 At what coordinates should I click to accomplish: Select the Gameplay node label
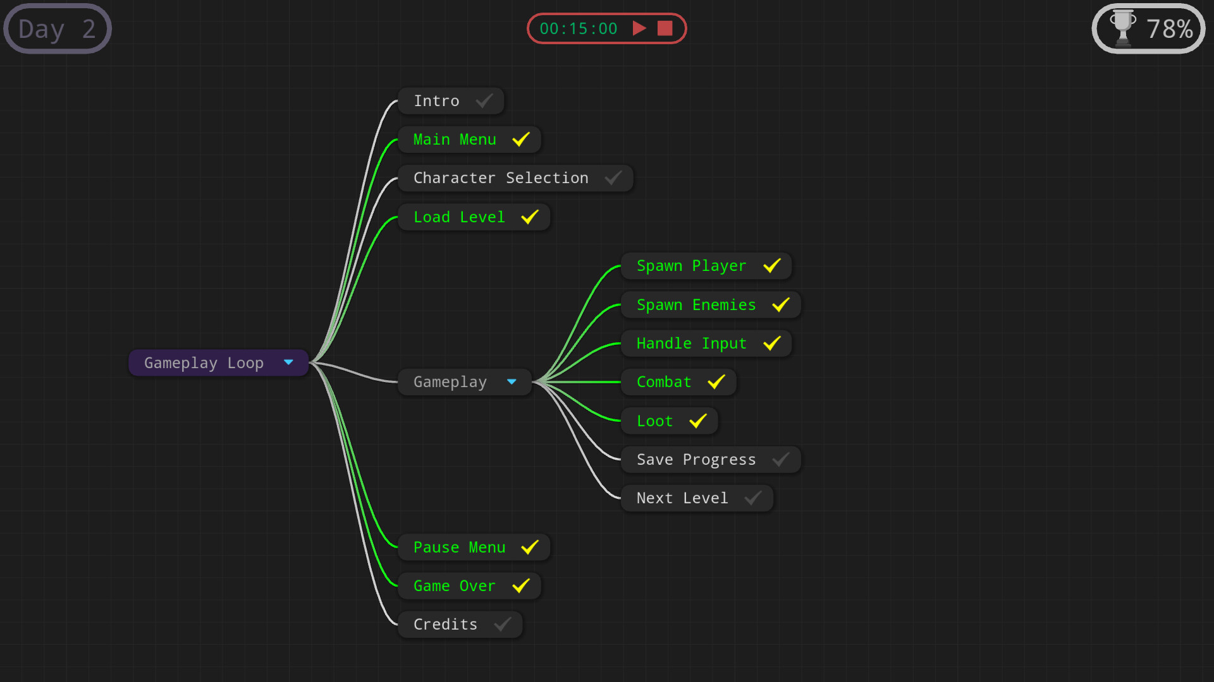pyautogui.click(x=450, y=383)
